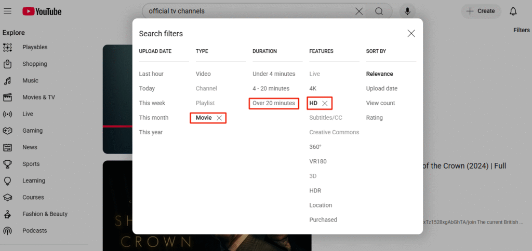Viewport: 532px width, 251px height.
Task: Select Music in the Explore sidebar
Action: (30, 81)
